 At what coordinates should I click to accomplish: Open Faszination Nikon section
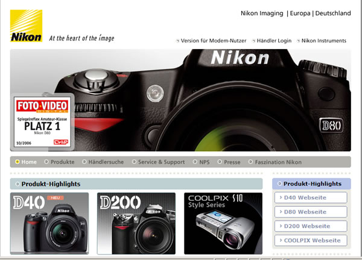[x=278, y=162]
